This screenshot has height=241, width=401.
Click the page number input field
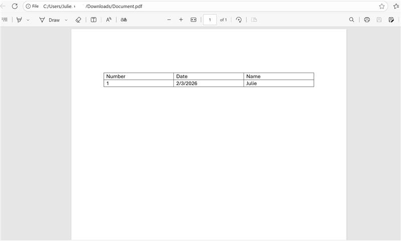[x=210, y=20]
